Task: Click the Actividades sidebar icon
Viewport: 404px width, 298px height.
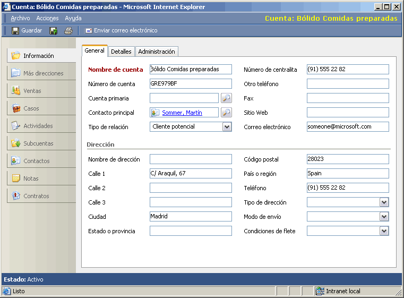Action: point(16,125)
